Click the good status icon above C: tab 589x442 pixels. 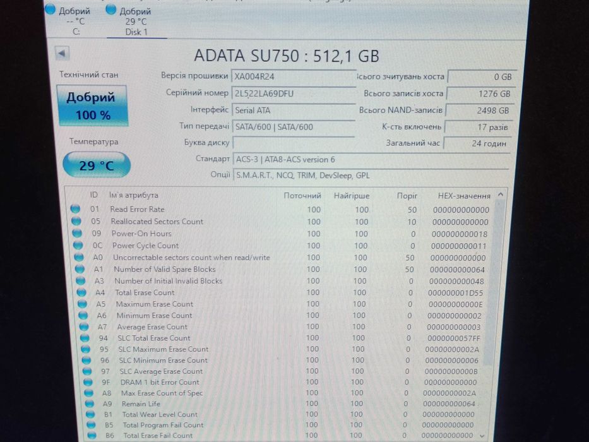tap(50, 9)
